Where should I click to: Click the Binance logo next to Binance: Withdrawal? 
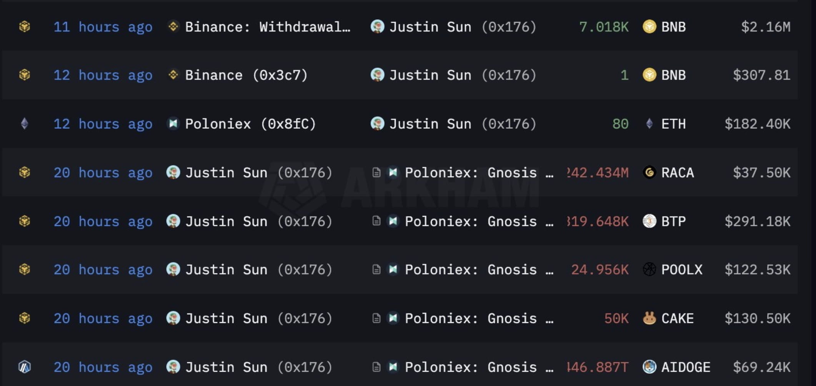pyautogui.click(x=173, y=27)
